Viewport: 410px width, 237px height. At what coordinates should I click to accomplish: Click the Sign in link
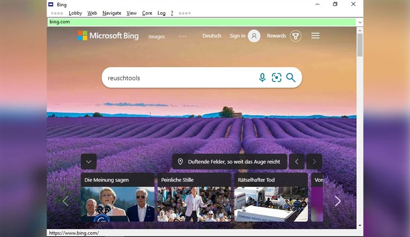point(237,36)
